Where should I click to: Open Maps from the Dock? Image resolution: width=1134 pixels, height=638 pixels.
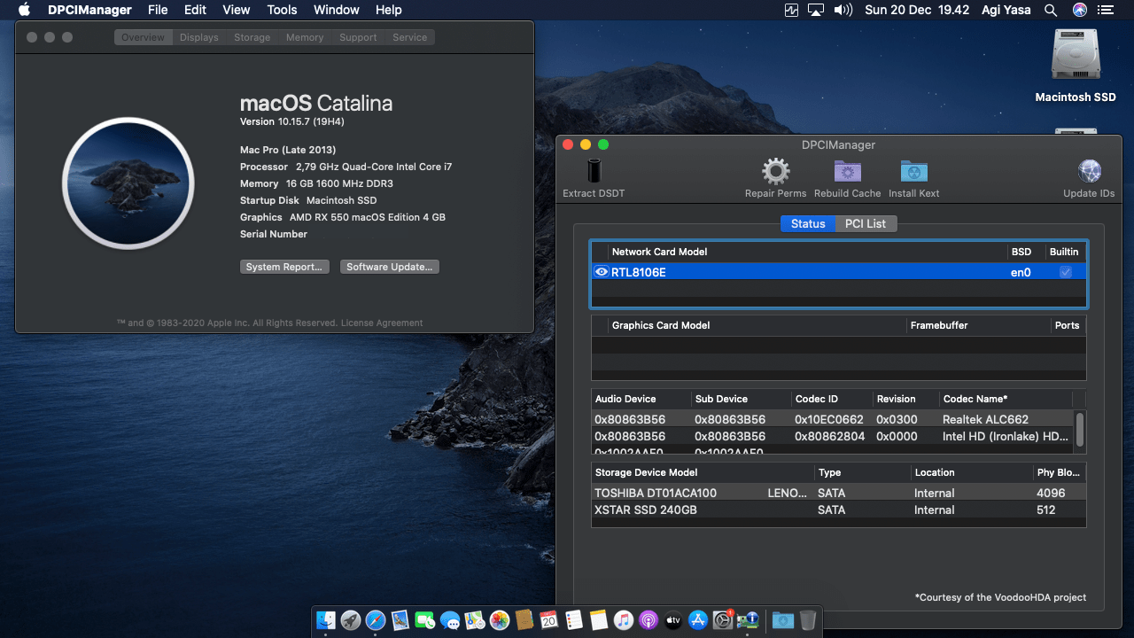coord(475,620)
